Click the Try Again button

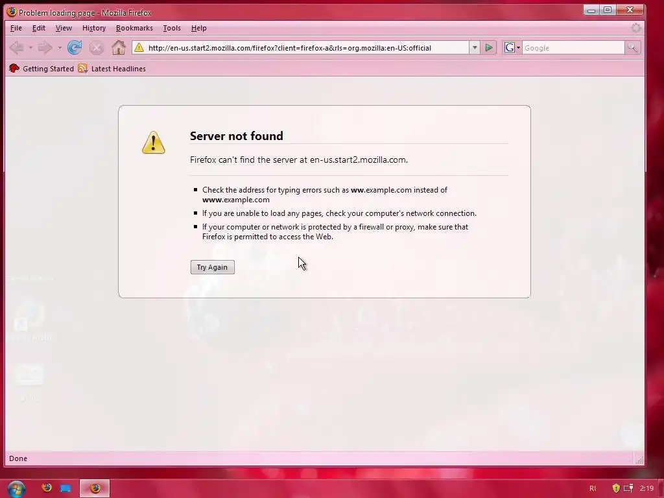(x=212, y=267)
